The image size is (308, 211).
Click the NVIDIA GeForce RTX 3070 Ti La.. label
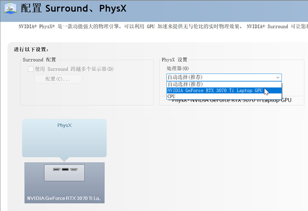(64, 198)
